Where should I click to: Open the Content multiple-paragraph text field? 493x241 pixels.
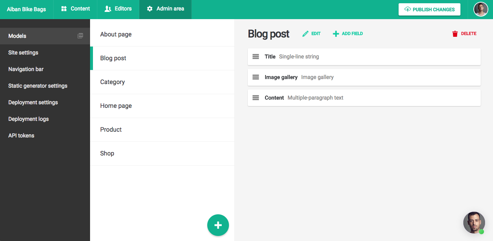click(x=364, y=98)
